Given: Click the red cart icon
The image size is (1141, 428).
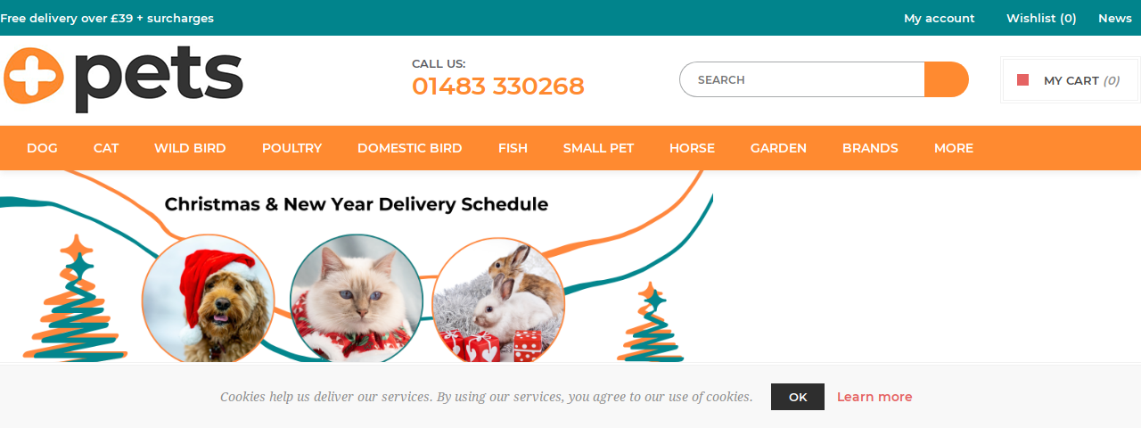Looking at the screenshot, I should (x=1023, y=80).
